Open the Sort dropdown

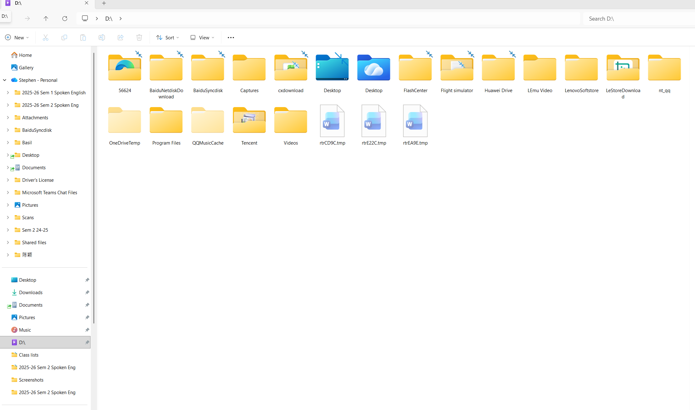tap(167, 37)
